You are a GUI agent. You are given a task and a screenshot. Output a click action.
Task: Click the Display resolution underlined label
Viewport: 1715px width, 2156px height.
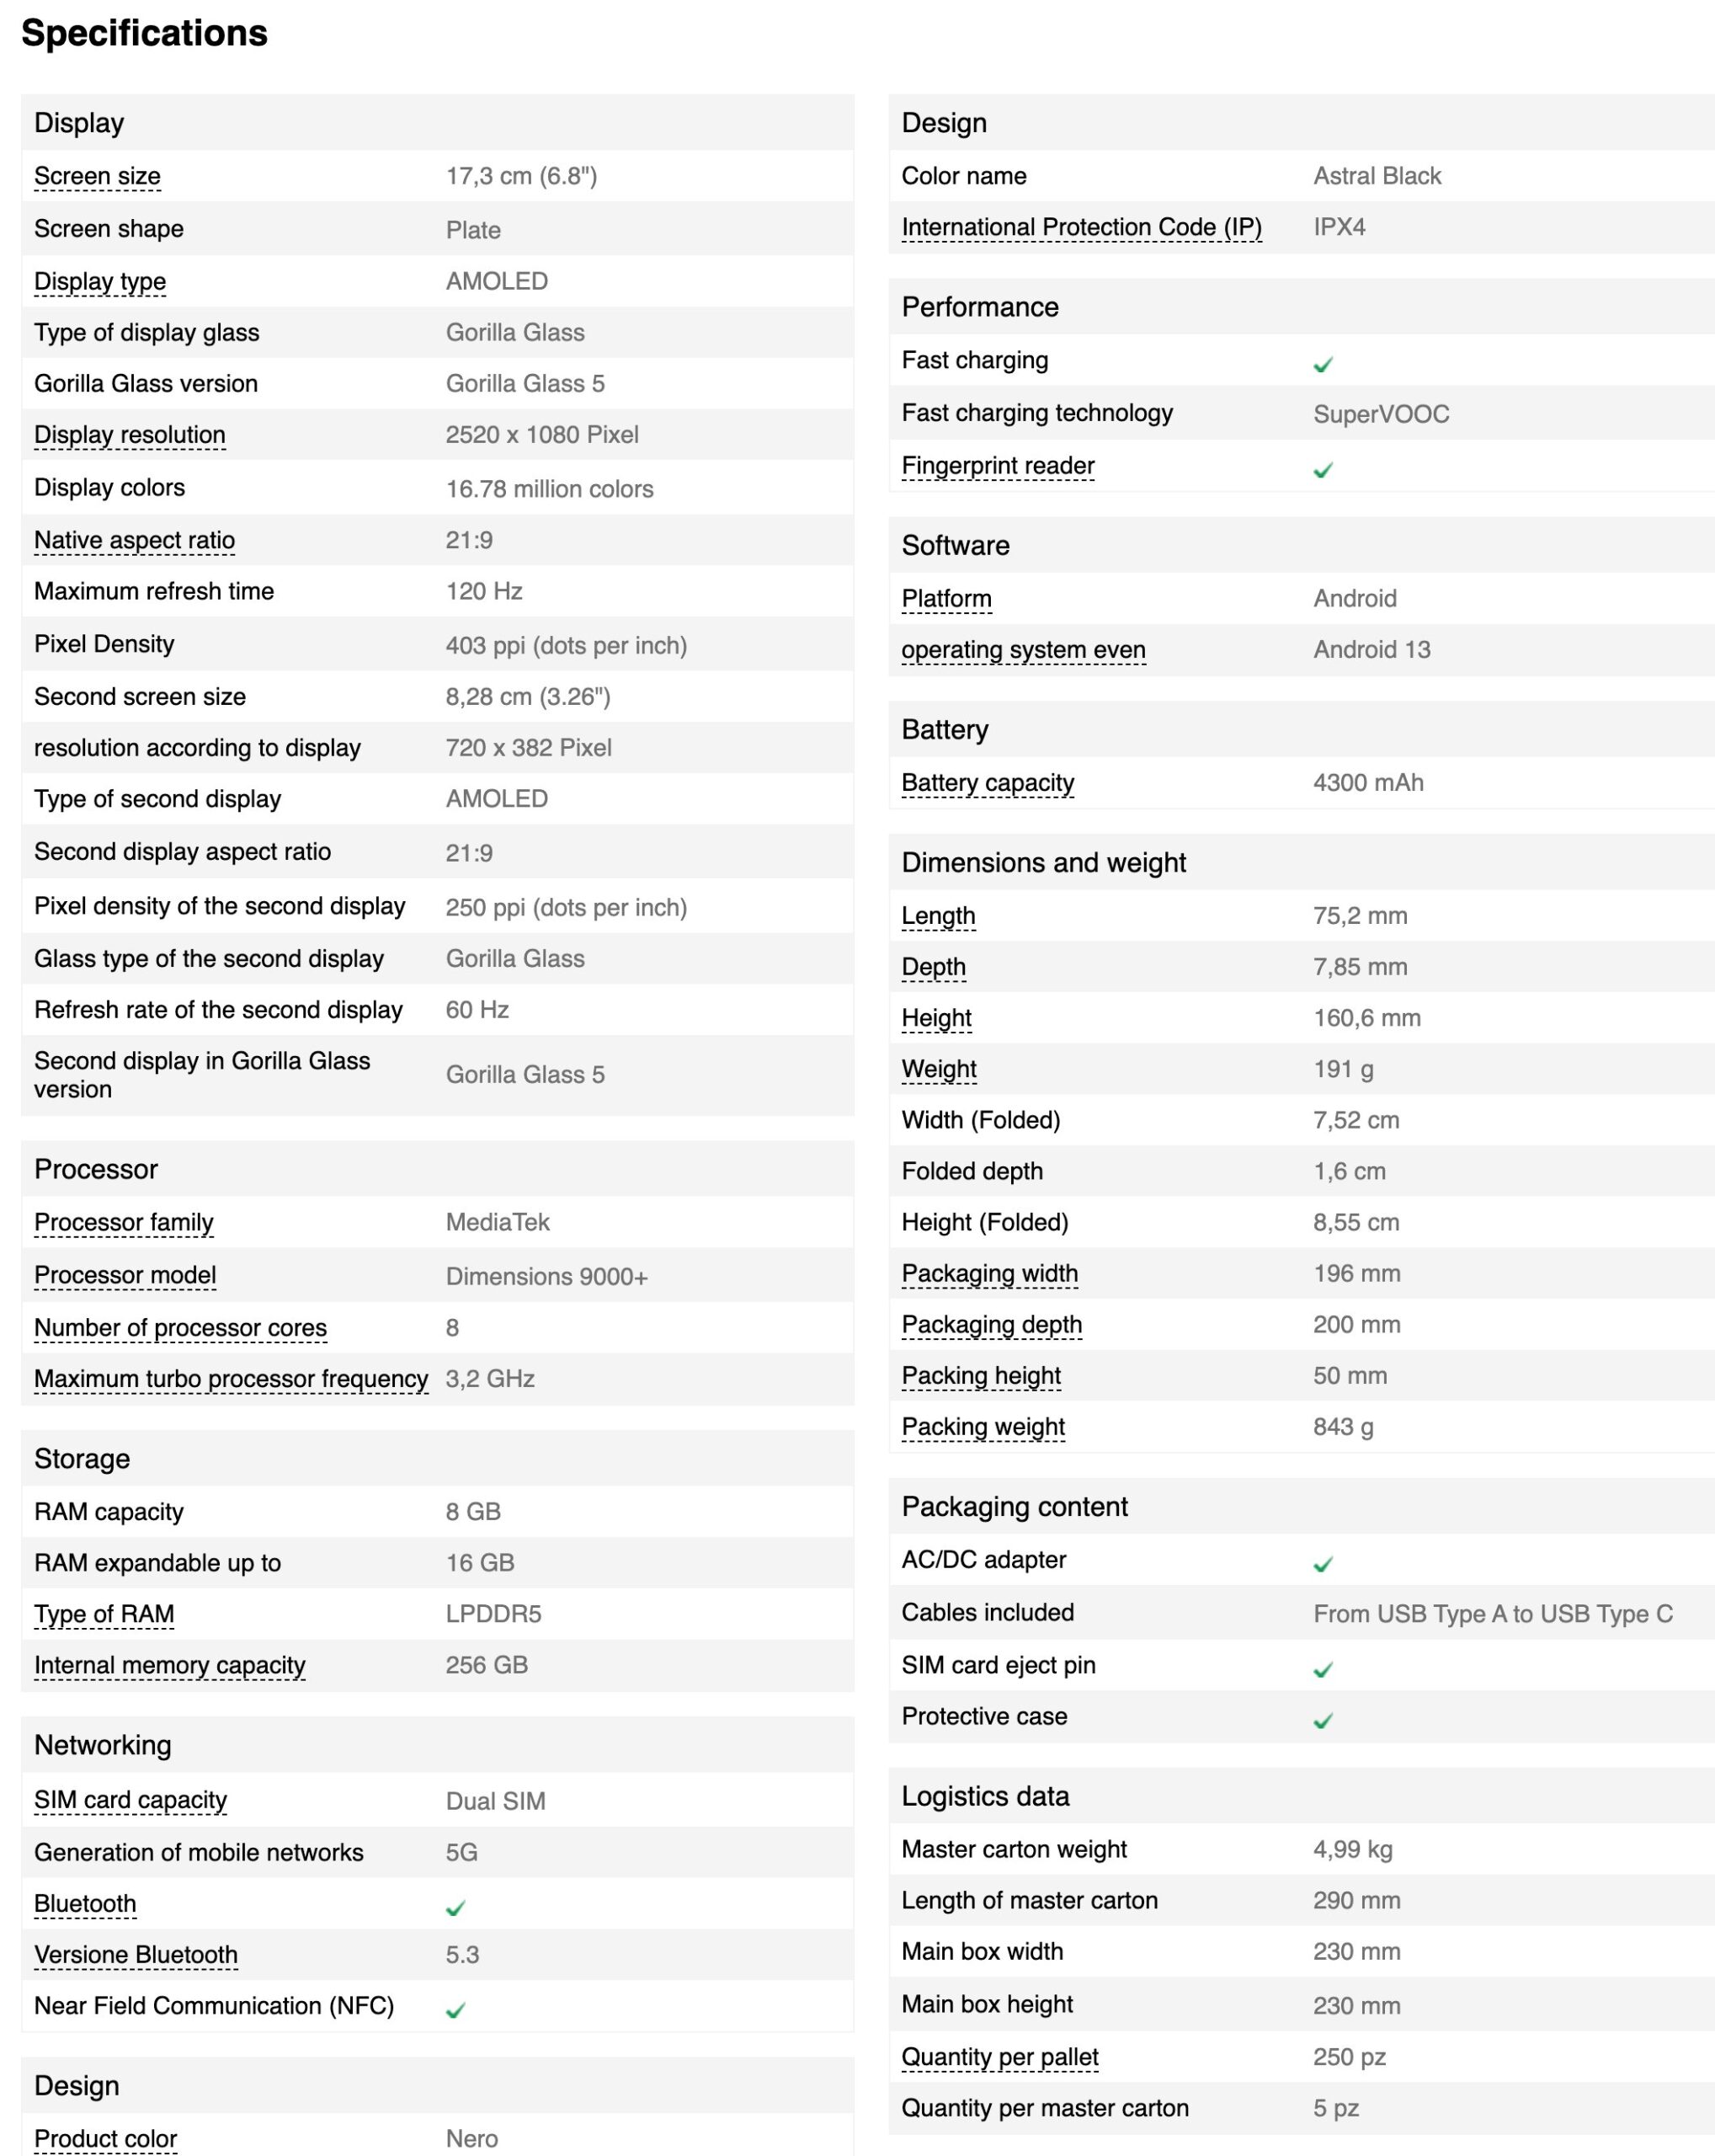pos(130,435)
